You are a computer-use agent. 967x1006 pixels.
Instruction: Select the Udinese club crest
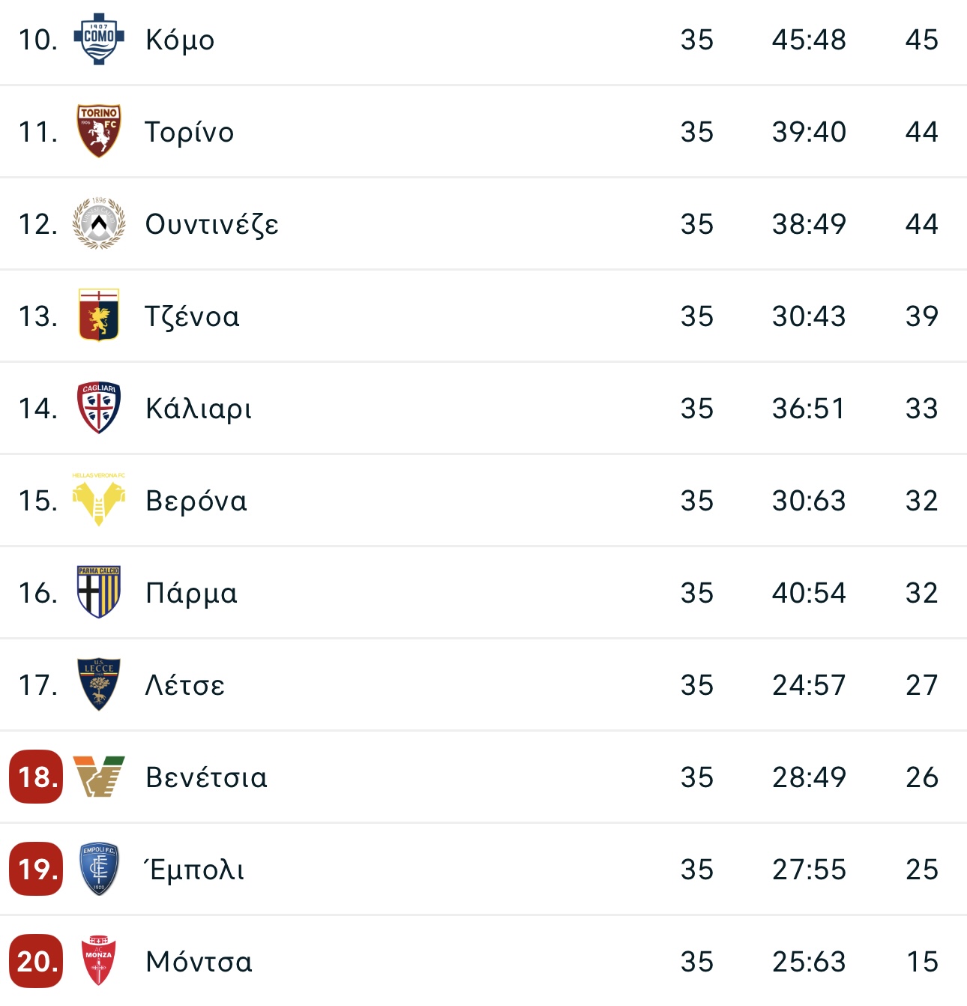(99, 223)
